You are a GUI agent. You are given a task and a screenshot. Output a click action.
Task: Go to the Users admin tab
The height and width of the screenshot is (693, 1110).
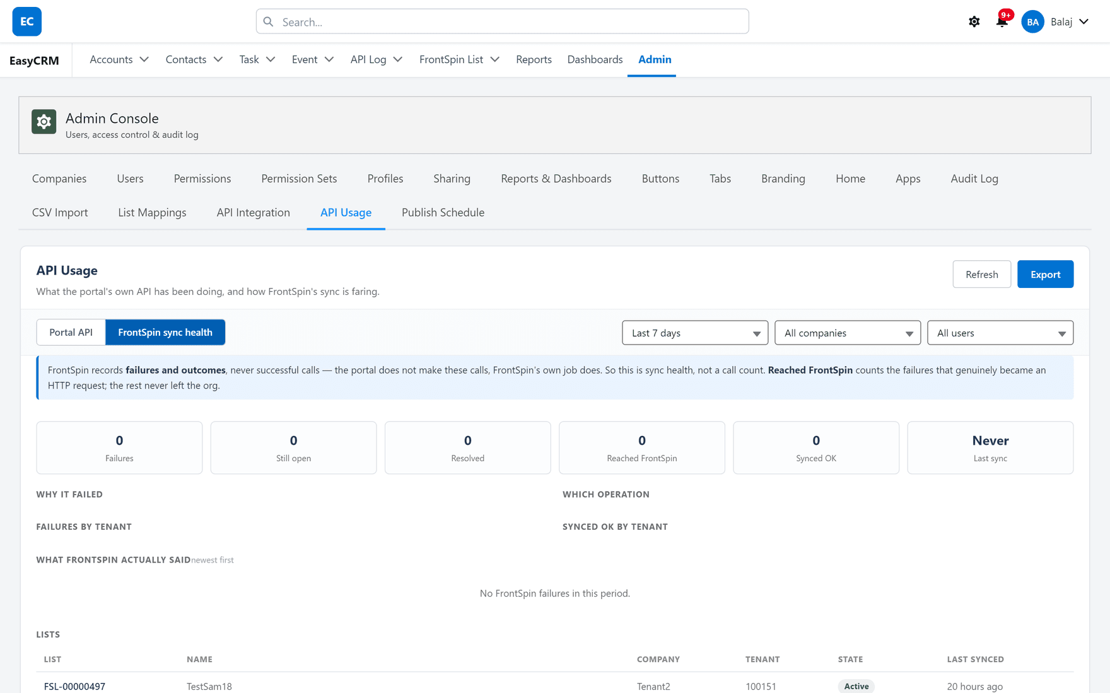click(x=130, y=178)
